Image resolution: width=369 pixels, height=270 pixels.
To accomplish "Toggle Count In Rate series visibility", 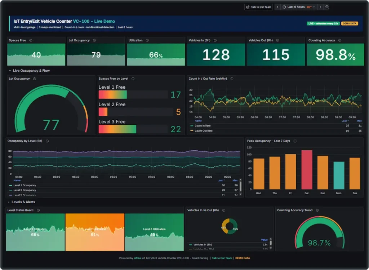I will [203, 126].
